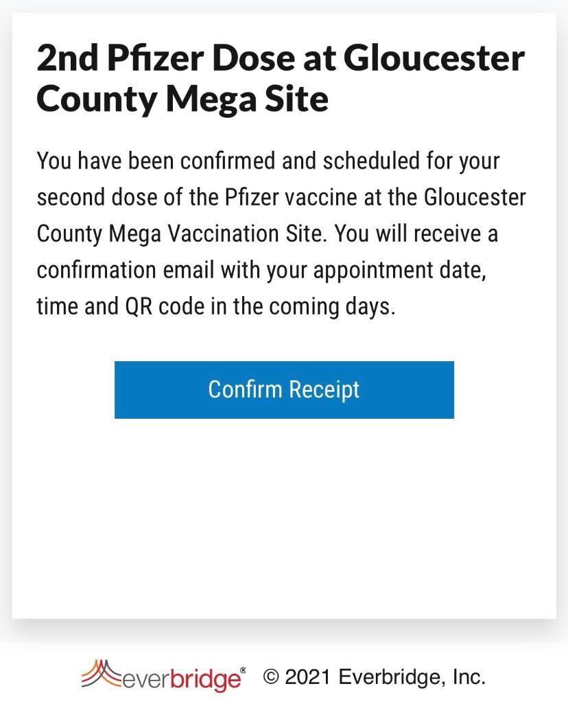Screen dimensions: 568x721
Task: Click "QR code" in the message
Action: (x=163, y=306)
